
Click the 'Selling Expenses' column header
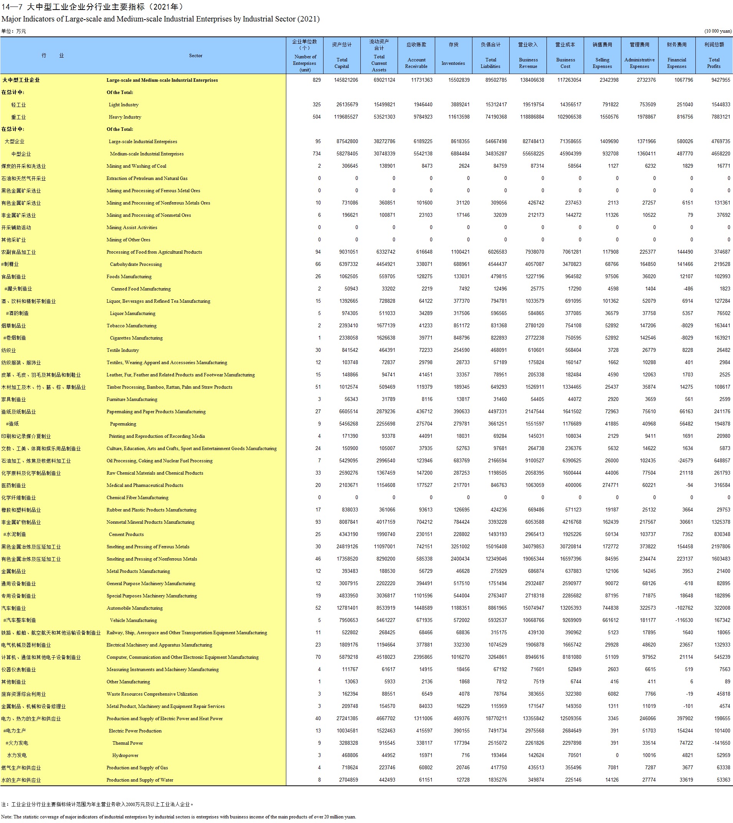pos(603,56)
